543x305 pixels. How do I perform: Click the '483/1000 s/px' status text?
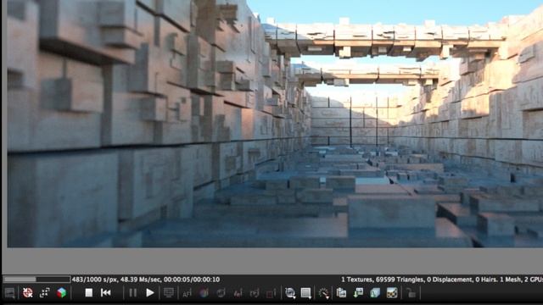[x=93, y=280]
